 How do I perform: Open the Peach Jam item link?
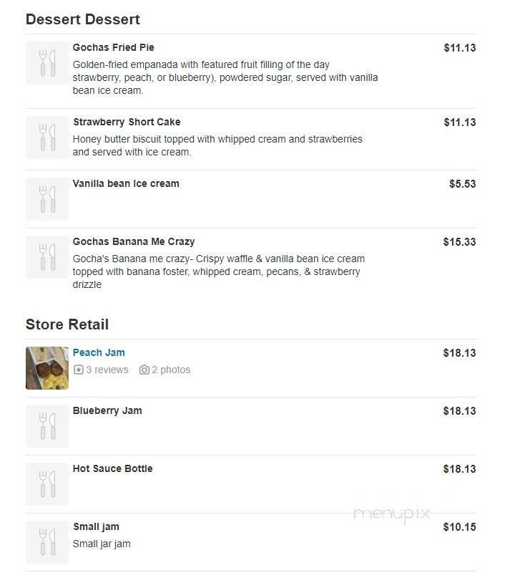click(99, 352)
